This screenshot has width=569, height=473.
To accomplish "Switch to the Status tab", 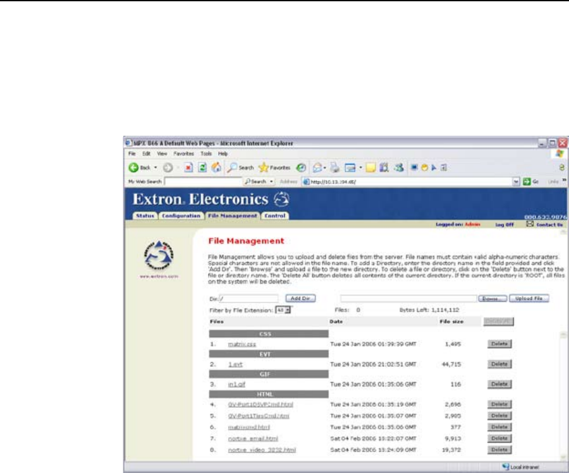I will coord(145,215).
